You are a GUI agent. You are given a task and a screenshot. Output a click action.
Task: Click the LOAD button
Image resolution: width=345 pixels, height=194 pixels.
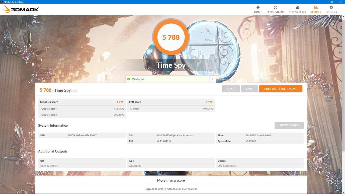tap(231, 89)
